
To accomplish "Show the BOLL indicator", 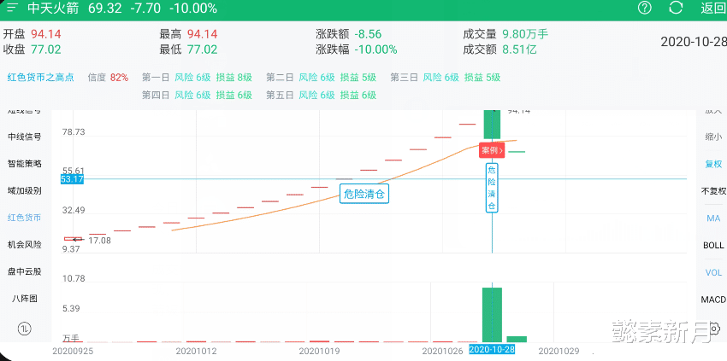I will [x=713, y=246].
